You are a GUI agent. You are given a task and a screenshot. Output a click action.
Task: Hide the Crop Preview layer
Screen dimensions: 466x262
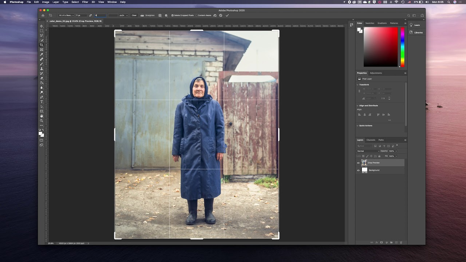358,163
